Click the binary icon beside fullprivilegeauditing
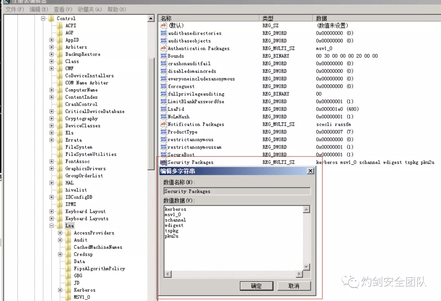Viewport: 441px width, 301px height. pyautogui.click(x=164, y=94)
